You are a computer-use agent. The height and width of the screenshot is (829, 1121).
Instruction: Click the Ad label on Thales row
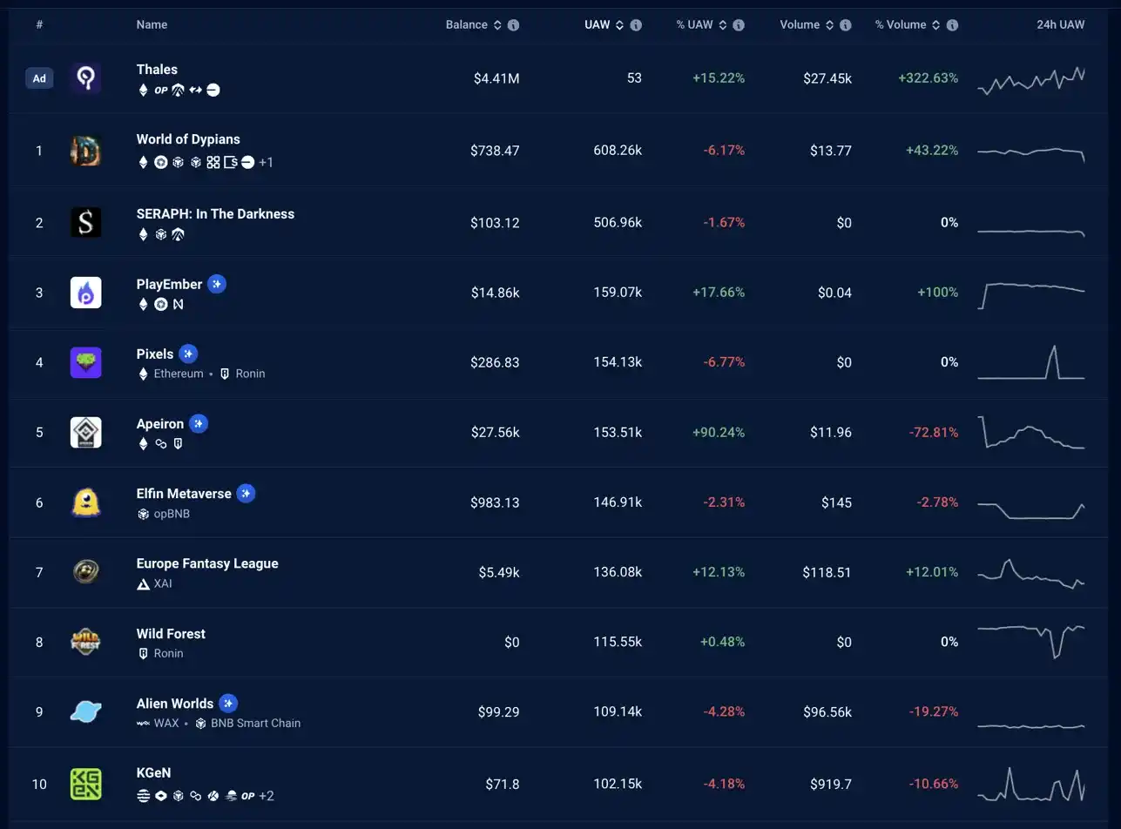(39, 78)
